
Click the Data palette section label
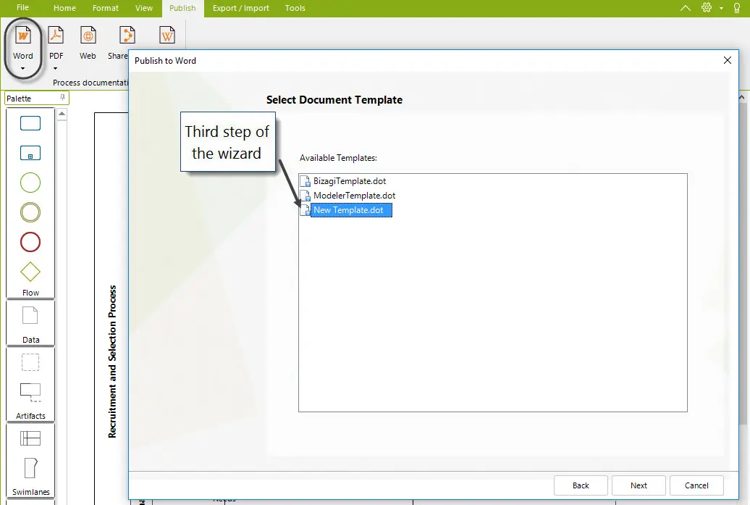pyautogui.click(x=30, y=340)
